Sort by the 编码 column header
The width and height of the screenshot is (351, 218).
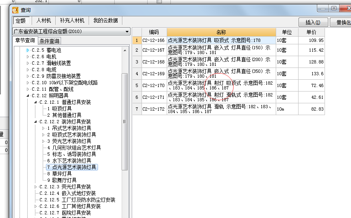click(154, 32)
